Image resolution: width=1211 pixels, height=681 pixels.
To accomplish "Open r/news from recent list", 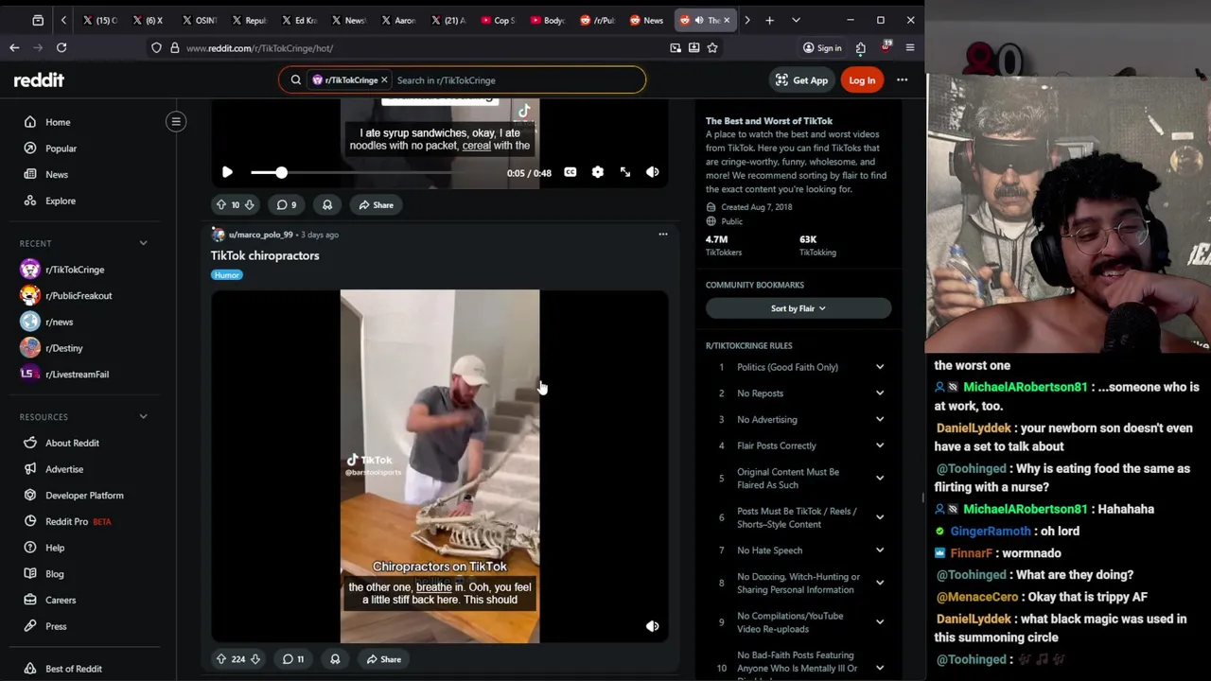I will (59, 322).
